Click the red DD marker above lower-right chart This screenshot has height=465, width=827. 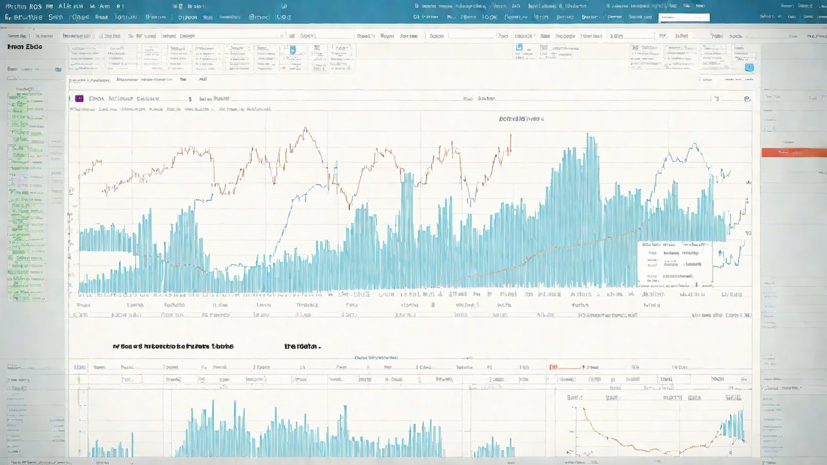tap(553, 367)
